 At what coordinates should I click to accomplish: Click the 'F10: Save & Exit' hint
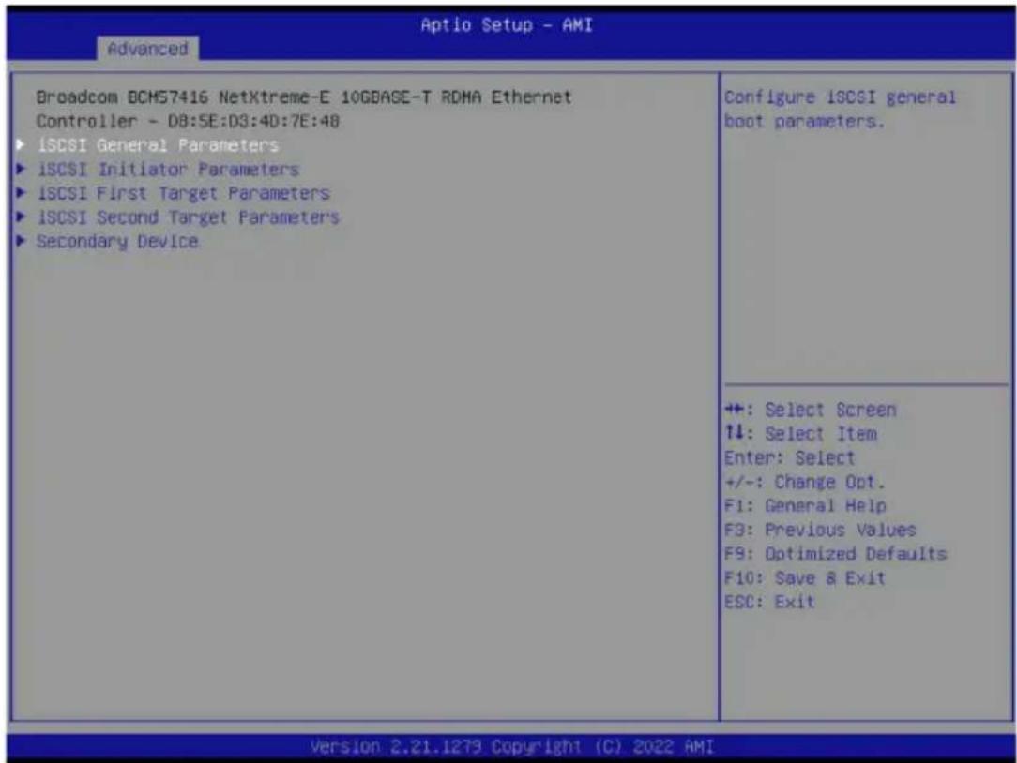[805, 577]
